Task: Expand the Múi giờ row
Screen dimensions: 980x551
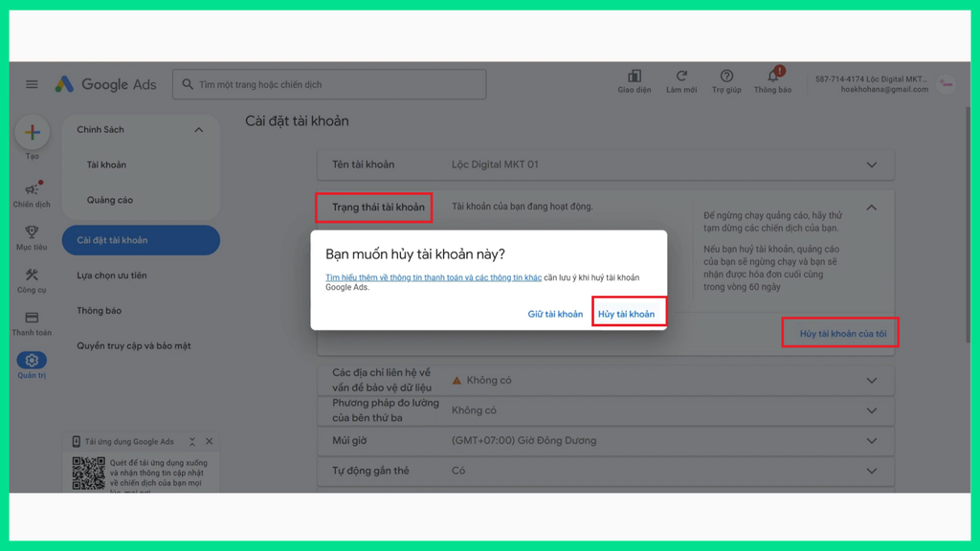Action: [x=871, y=440]
